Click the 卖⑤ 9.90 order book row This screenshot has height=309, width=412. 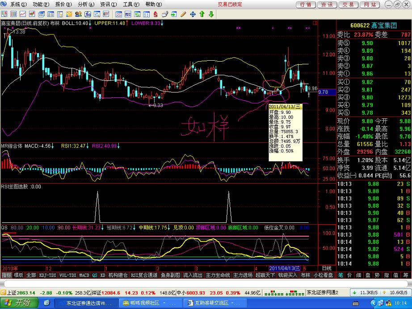pyautogui.click(x=374, y=43)
